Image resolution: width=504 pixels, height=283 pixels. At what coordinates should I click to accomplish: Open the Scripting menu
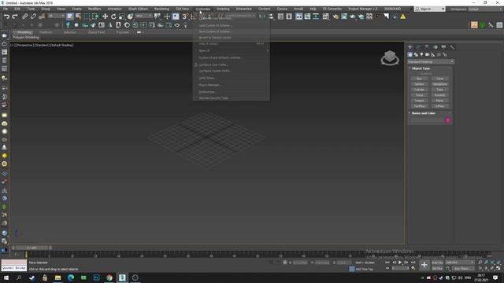tap(223, 9)
